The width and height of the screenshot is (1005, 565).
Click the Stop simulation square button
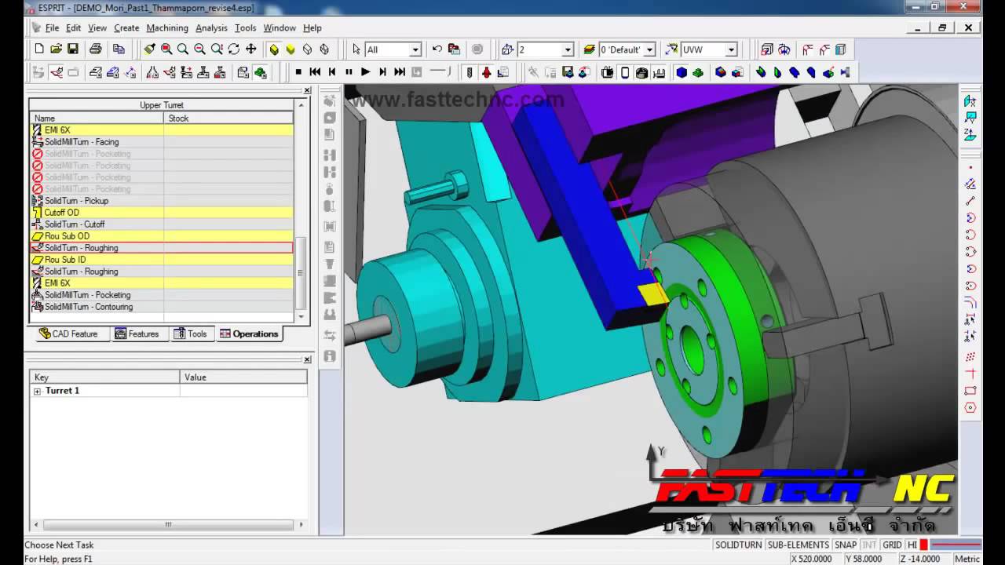tap(298, 72)
